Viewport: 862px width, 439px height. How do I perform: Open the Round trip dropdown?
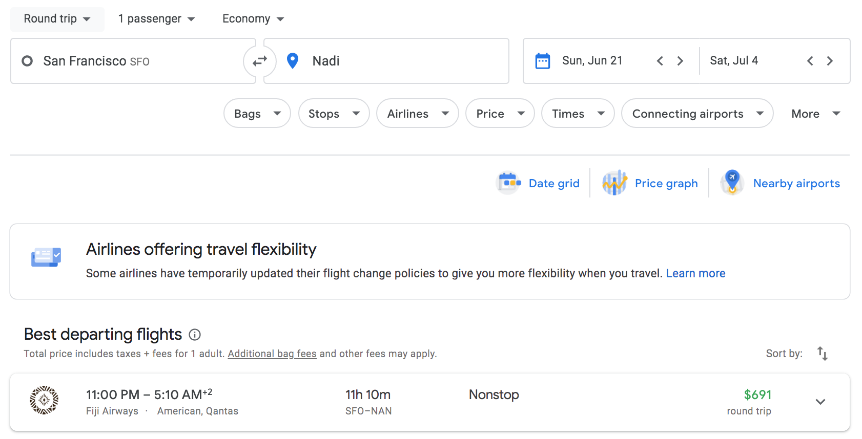point(57,19)
